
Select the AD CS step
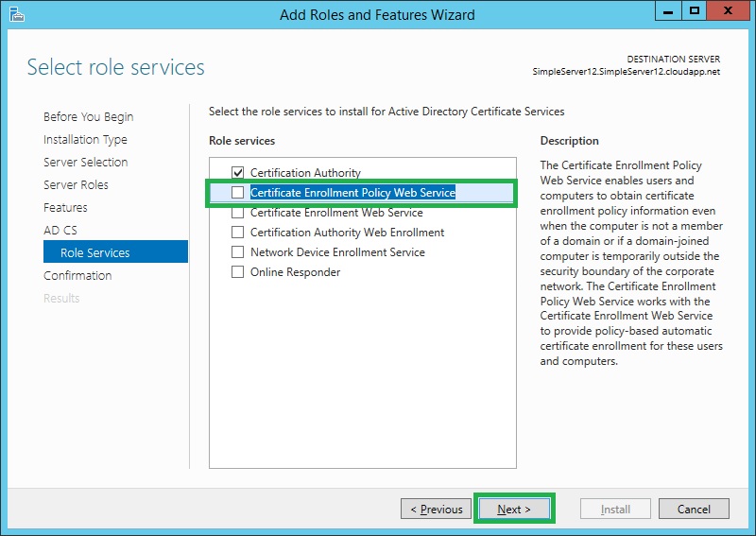pyautogui.click(x=60, y=231)
